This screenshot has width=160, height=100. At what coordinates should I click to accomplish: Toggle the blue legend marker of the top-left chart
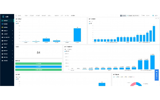click(16, 23)
